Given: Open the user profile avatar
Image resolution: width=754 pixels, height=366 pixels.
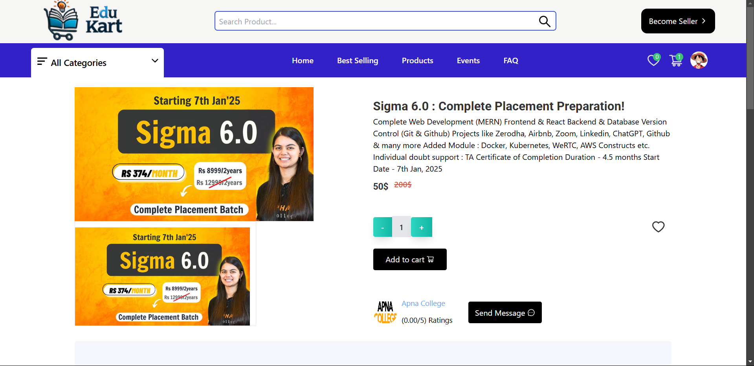Looking at the screenshot, I should coord(699,60).
